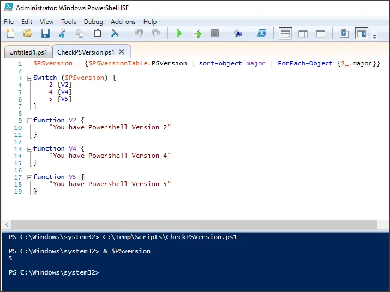Screen dimensions: 390x292
Task: Open the Debug menu
Action: (x=93, y=22)
